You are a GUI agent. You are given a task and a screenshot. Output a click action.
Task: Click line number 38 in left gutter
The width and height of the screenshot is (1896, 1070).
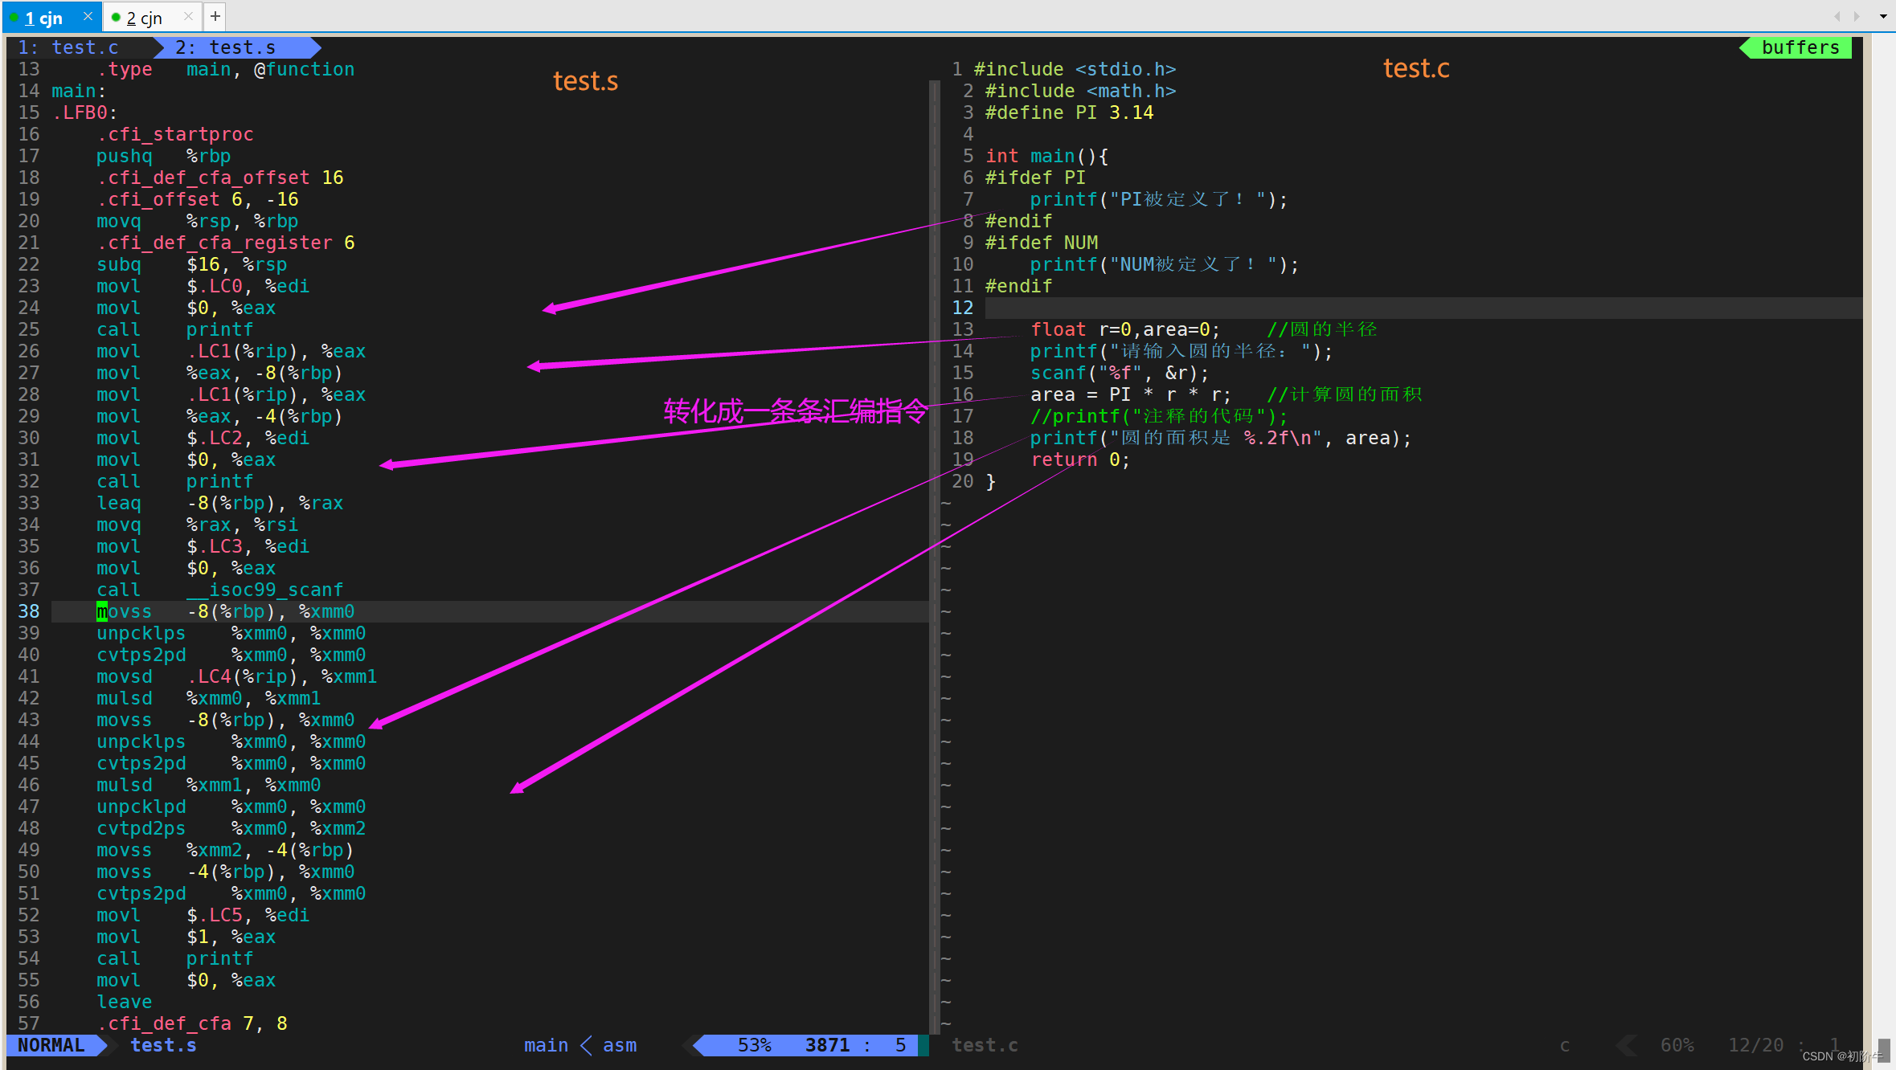(x=29, y=611)
